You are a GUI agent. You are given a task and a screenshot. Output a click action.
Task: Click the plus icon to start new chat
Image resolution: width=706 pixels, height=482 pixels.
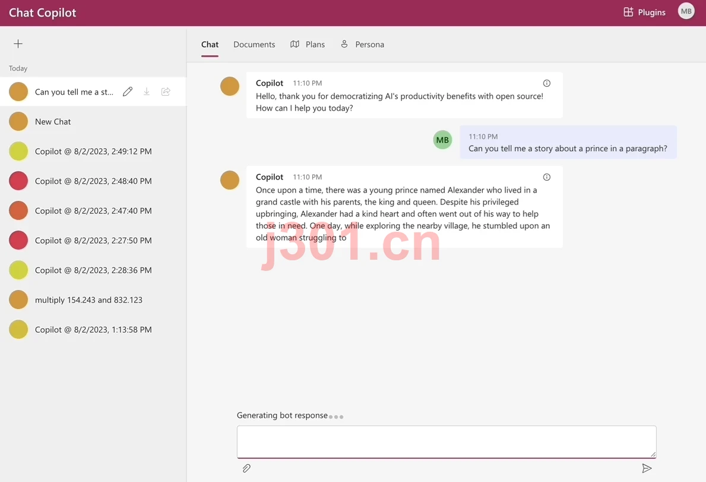pos(18,44)
